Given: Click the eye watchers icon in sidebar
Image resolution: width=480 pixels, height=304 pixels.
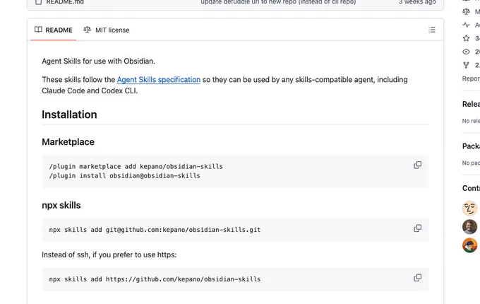Looking at the screenshot, I should (x=466, y=52).
